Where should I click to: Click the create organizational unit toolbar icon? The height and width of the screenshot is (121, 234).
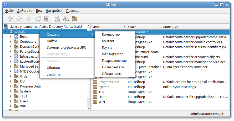[75, 19]
